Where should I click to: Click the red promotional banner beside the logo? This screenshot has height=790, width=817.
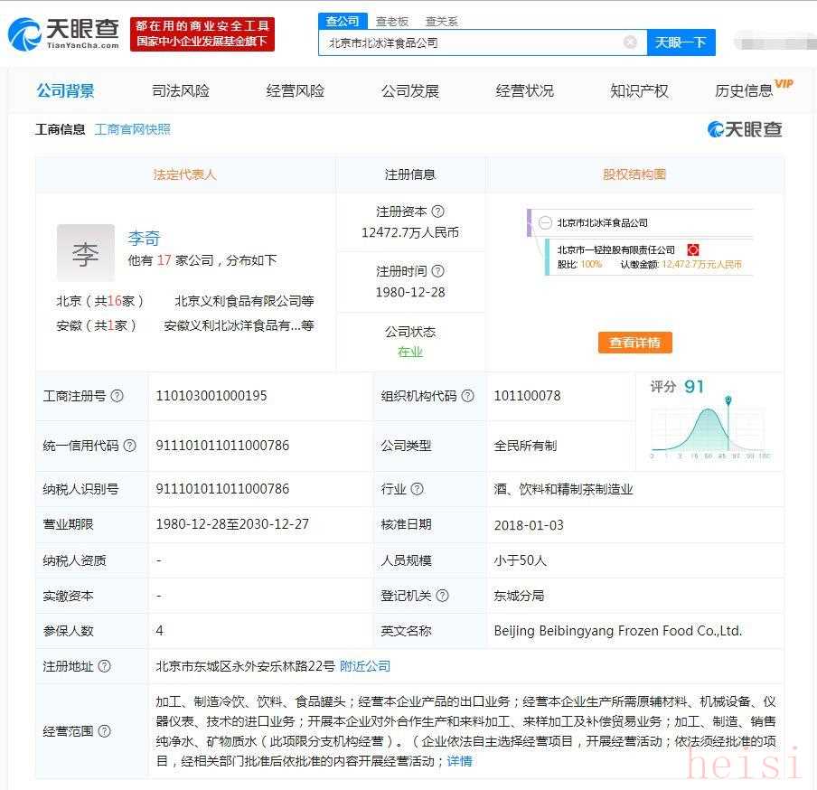[202, 33]
